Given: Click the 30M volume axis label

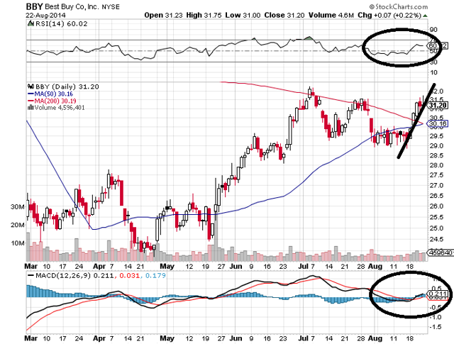Looking at the screenshot, I should click(18, 206).
